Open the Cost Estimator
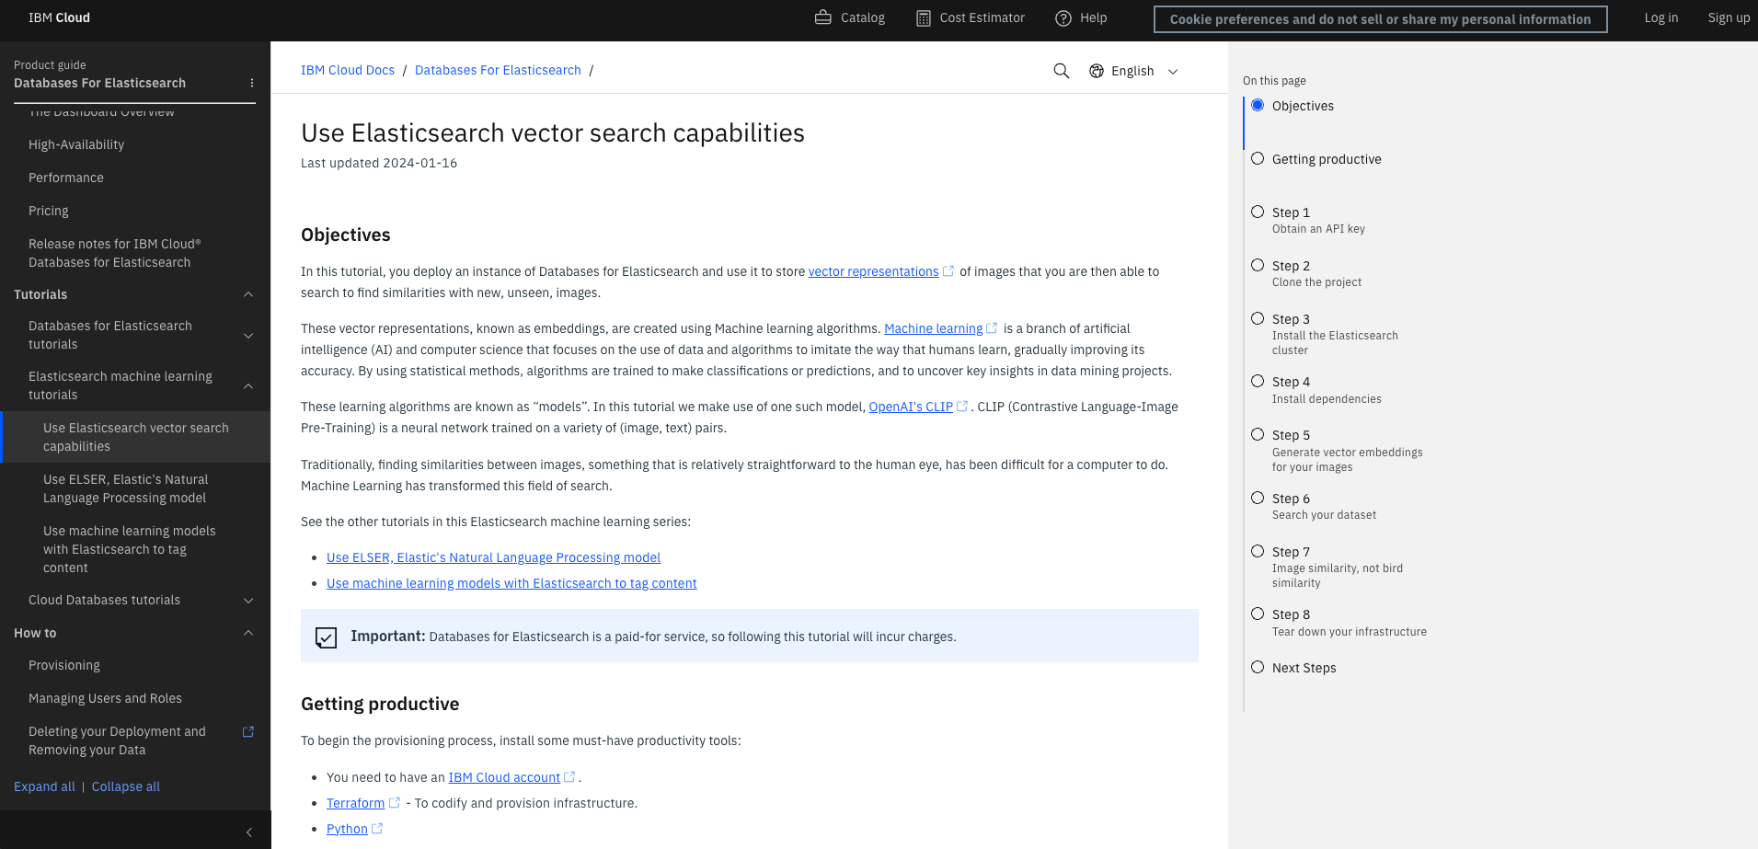Screen dimensions: 1758x849 tap(969, 17)
